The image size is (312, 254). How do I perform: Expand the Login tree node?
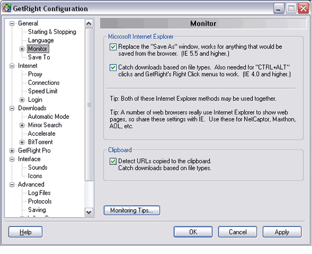tap(22, 100)
